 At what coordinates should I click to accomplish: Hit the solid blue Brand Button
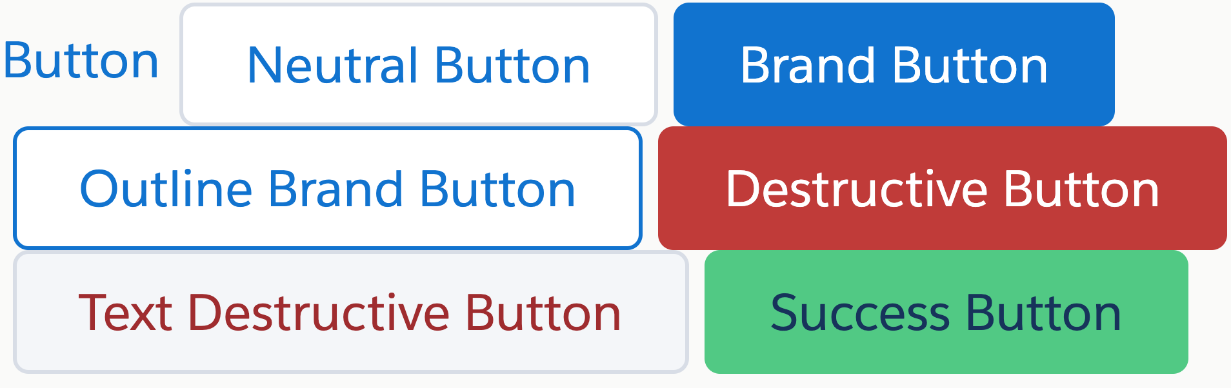point(894,64)
